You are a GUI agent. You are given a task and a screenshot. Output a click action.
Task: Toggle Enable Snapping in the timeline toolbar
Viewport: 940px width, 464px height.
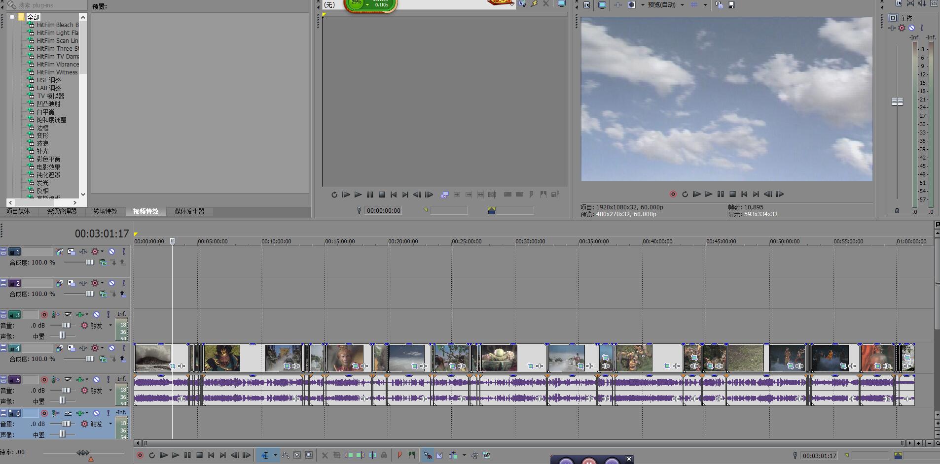pos(428,456)
